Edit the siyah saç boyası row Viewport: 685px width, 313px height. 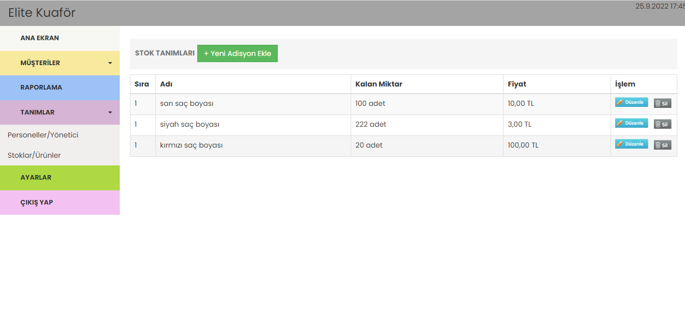pos(631,123)
